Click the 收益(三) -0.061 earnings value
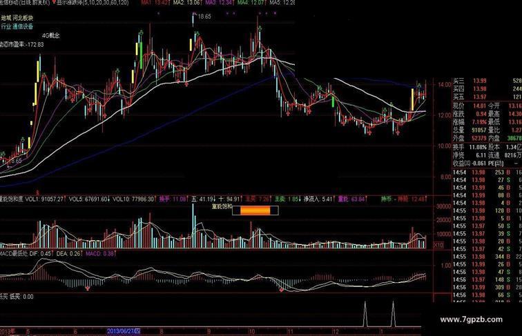The image size is (522, 336). coord(469,164)
